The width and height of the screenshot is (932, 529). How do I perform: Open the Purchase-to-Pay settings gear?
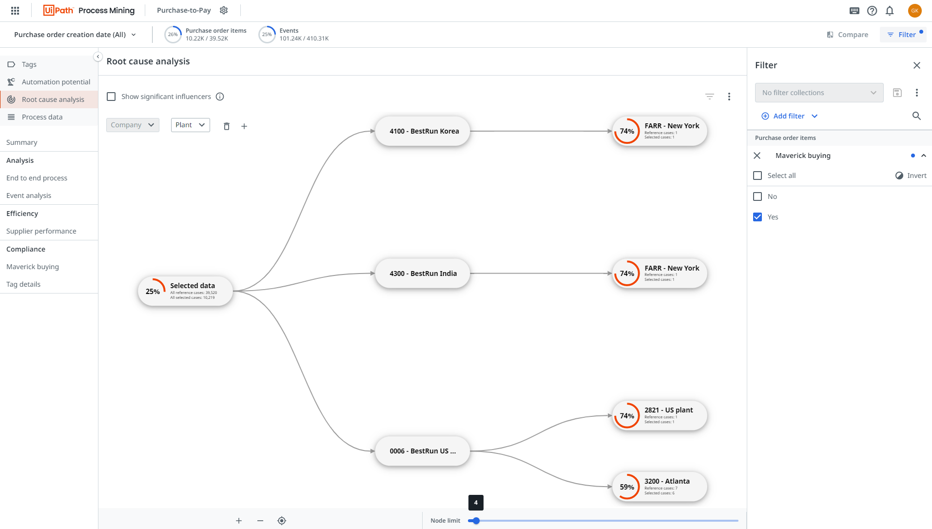coord(223,10)
